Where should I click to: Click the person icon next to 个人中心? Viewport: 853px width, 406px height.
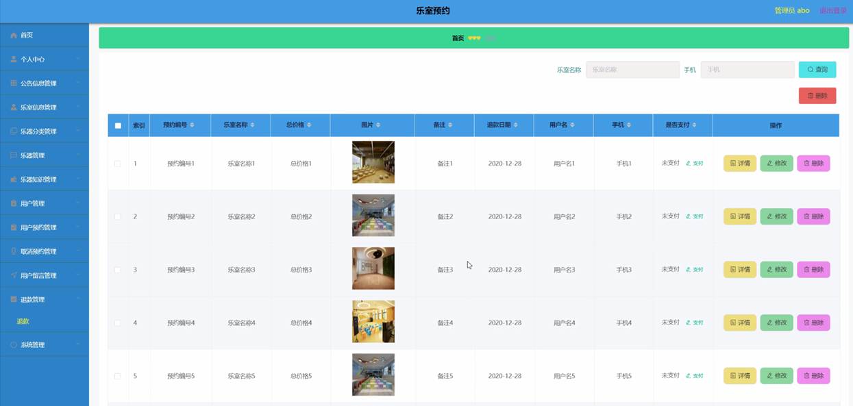pyautogui.click(x=14, y=59)
